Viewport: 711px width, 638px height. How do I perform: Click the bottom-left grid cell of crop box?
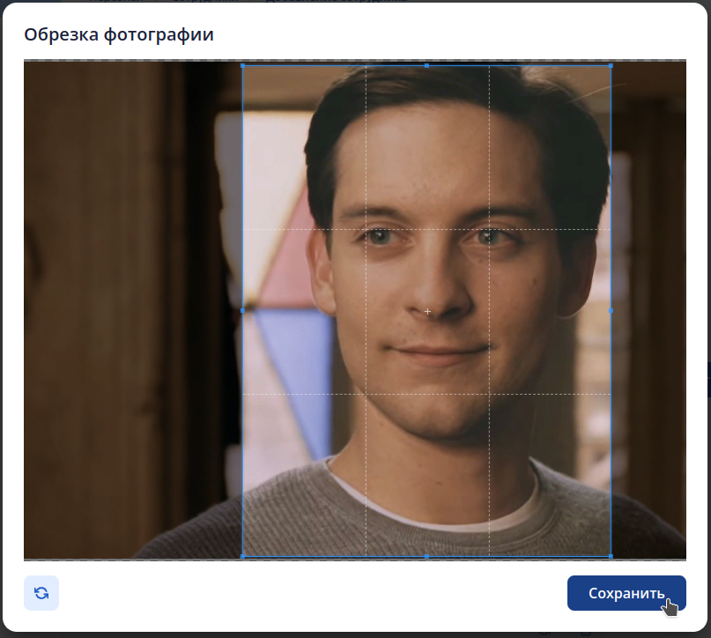303,475
